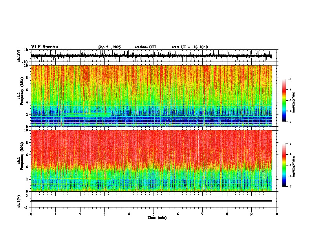This screenshot has width=311, height=240.
Task: Click the thick black ch.3 voltage line
Action: point(152,201)
